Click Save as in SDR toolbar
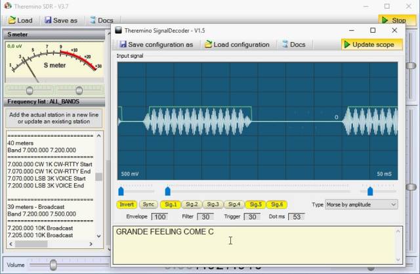Screen dimensions: 420x274 (59, 20)
